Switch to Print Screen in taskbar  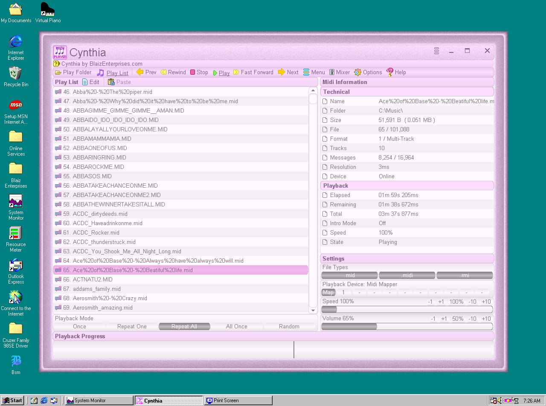[238, 400]
